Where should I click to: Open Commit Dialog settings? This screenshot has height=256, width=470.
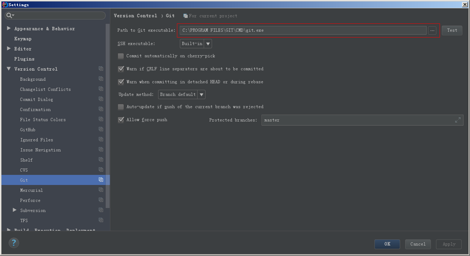(36, 99)
